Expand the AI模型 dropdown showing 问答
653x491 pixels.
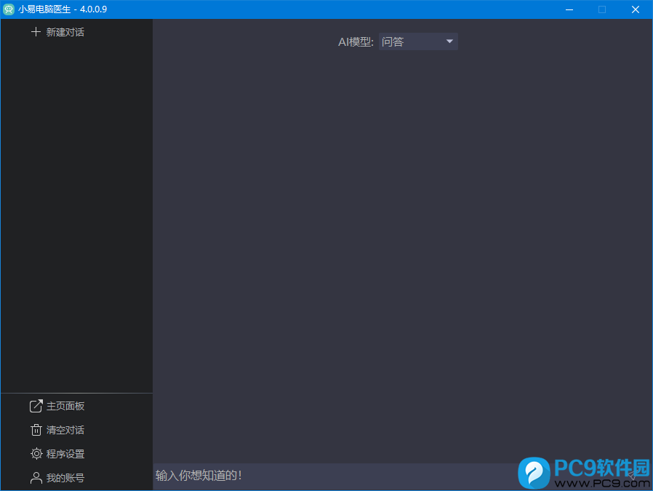[418, 41]
